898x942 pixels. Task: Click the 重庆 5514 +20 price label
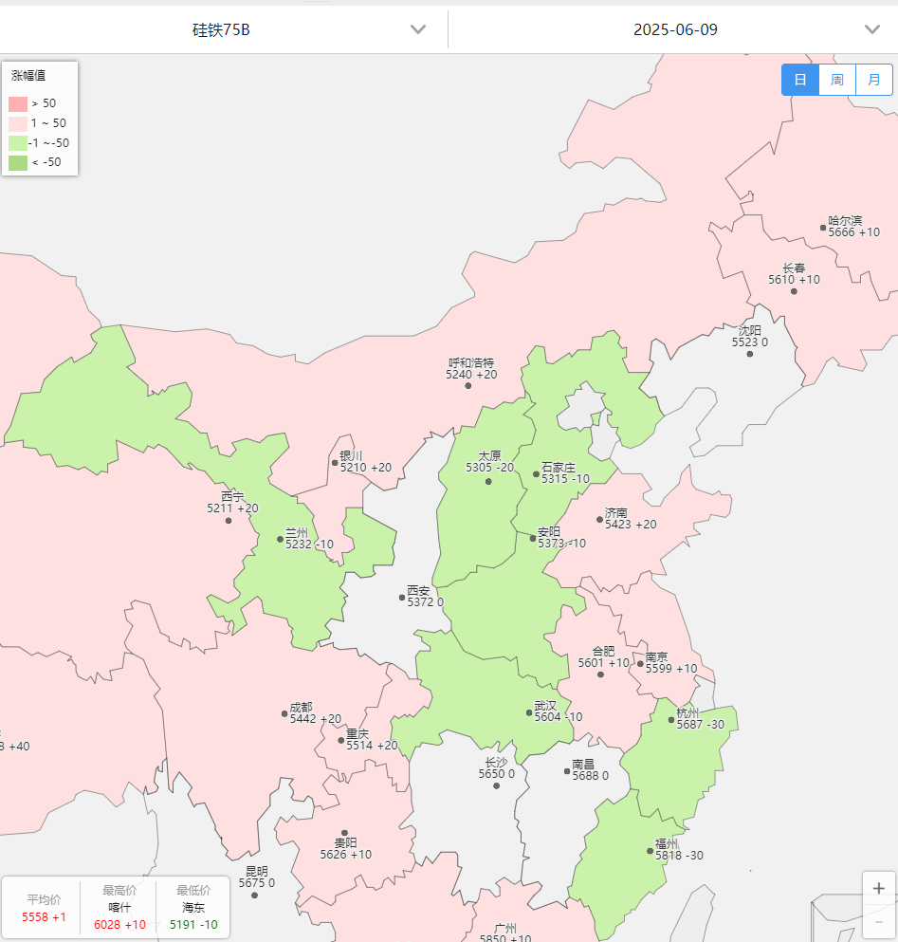pos(372,740)
